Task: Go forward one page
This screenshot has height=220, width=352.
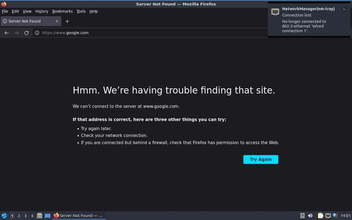Action: pyautogui.click(x=16, y=33)
